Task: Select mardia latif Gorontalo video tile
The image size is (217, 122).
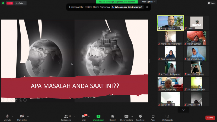Action: click(x=170, y=38)
